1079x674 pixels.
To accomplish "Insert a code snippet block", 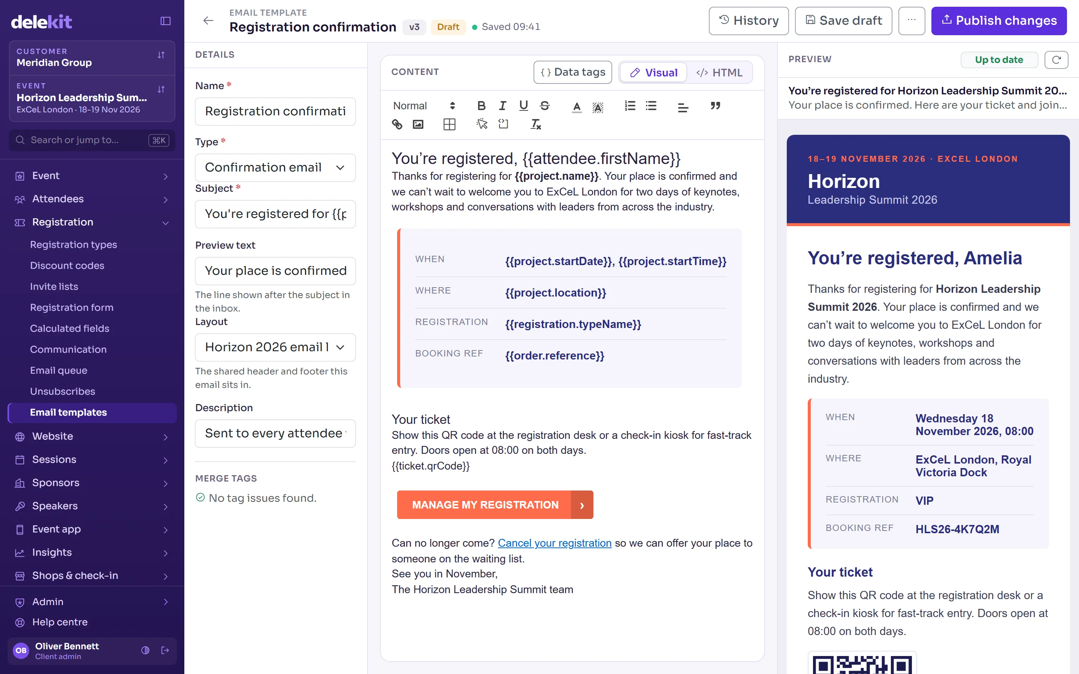I will (x=503, y=124).
